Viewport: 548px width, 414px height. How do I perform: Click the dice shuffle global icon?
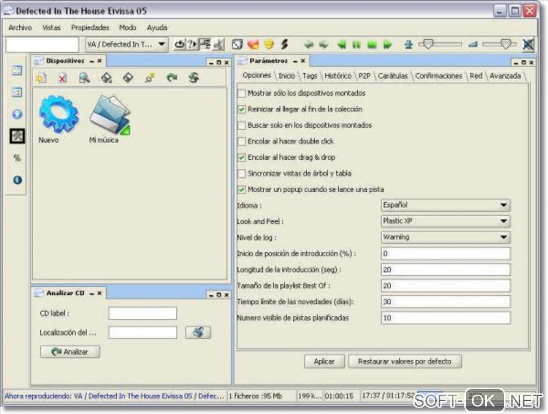(237, 45)
